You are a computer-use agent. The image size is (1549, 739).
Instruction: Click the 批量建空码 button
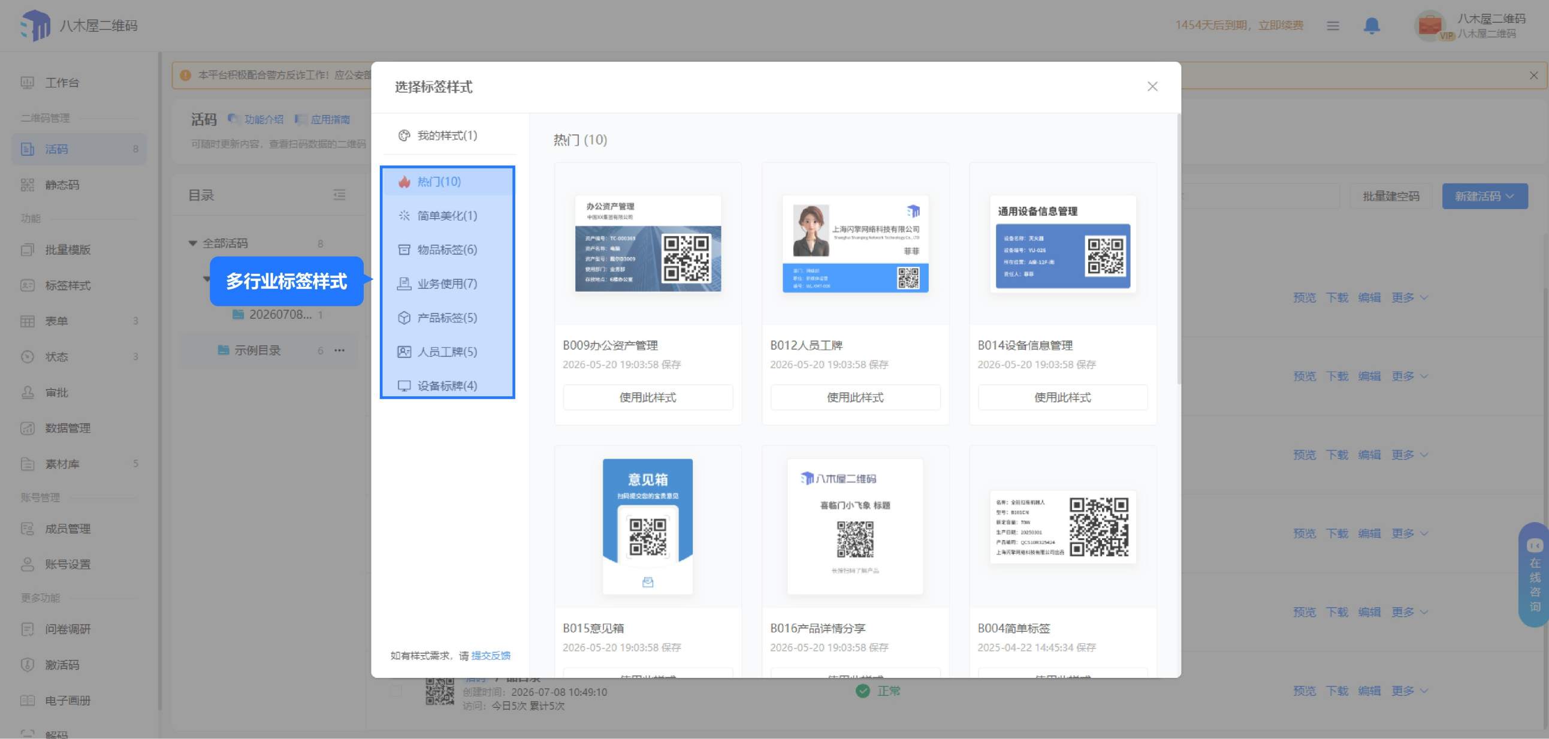pos(1390,196)
